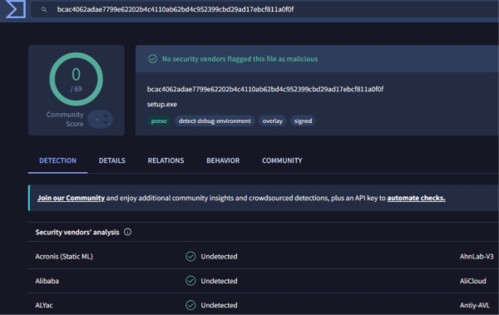The image size is (499, 315).
Task: Follow the automate checks link
Action: pyautogui.click(x=416, y=198)
